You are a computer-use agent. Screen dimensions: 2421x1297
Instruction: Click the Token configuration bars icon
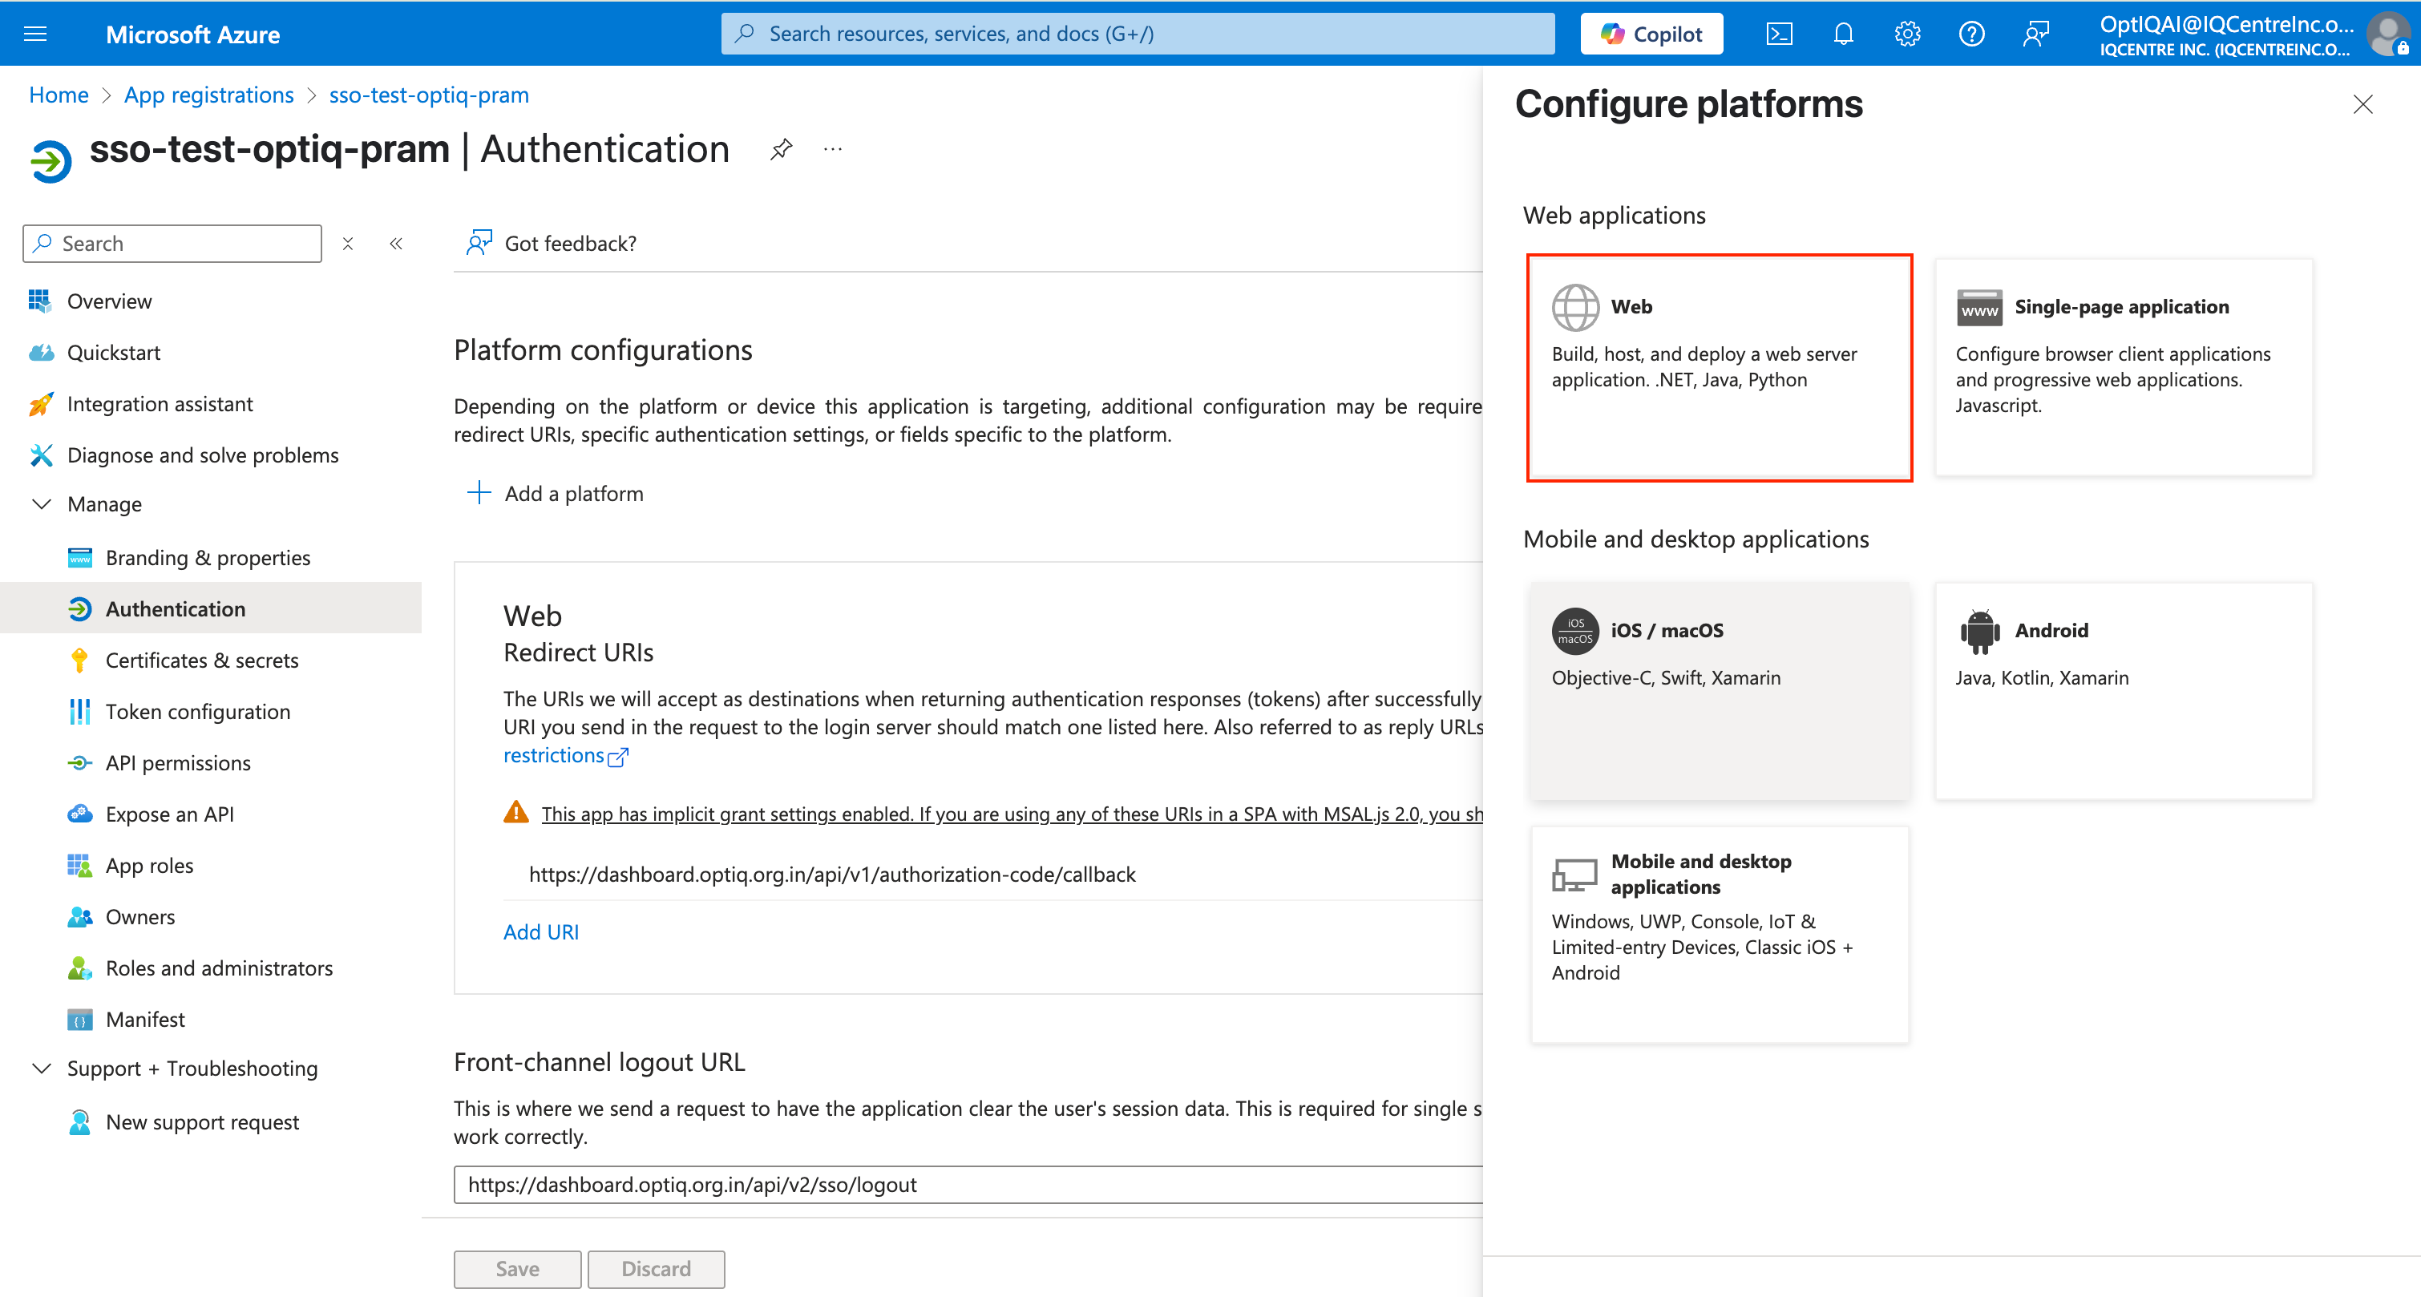click(x=80, y=712)
